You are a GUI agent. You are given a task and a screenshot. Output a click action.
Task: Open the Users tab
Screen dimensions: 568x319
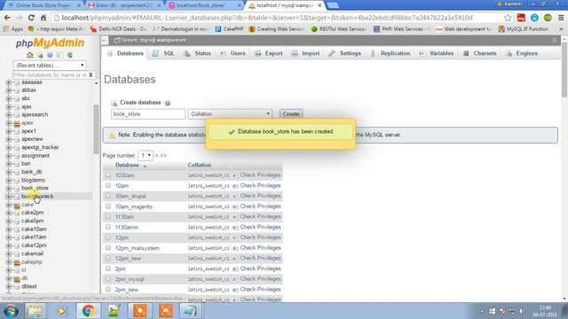click(233, 53)
